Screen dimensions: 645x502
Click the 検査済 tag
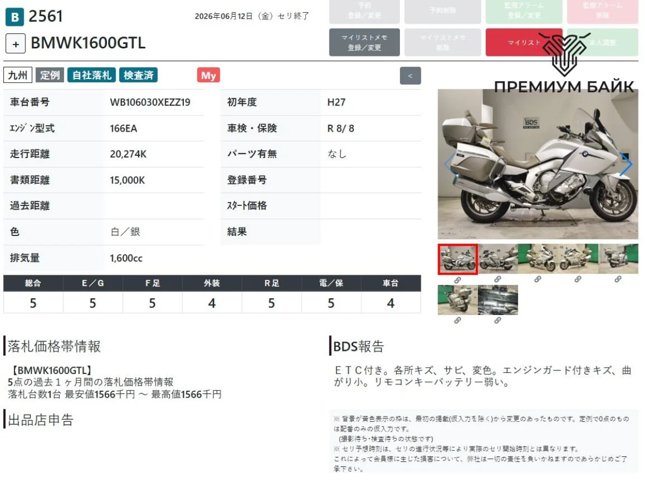tap(139, 75)
